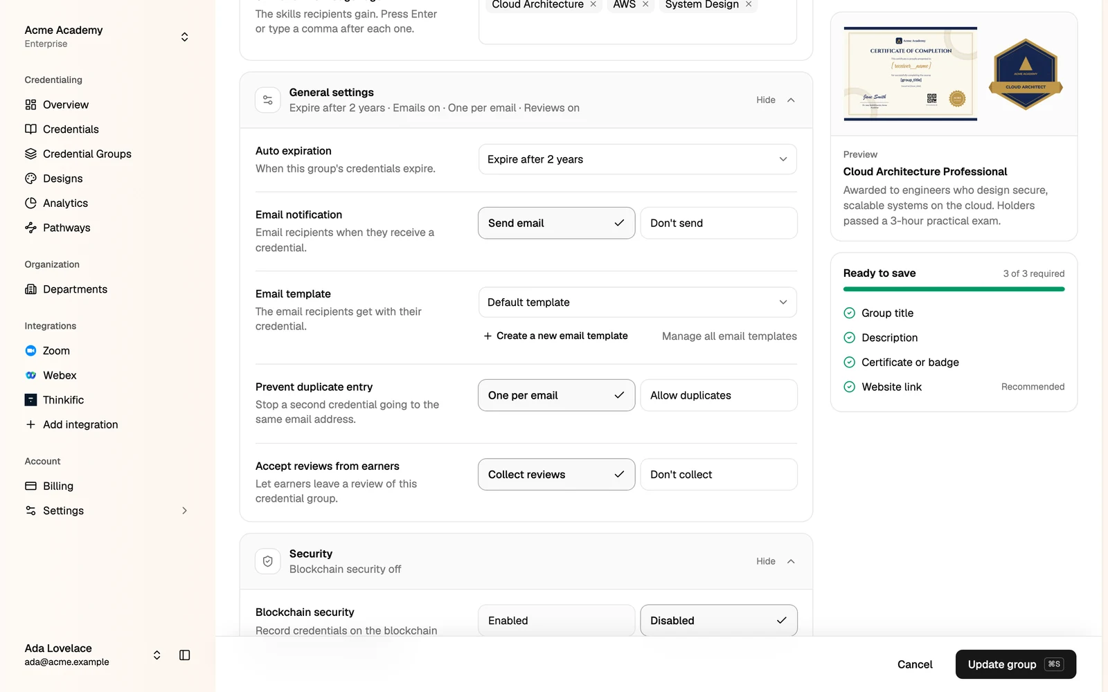
Task: Click the Analytics pie chart icon
Action: coord(30,203)
